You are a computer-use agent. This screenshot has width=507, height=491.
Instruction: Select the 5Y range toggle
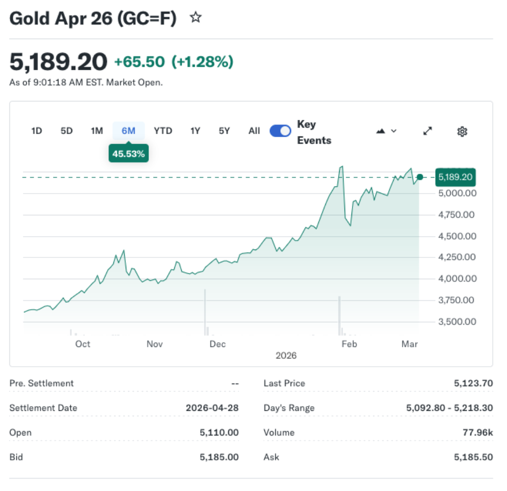(x=223, y=131)
